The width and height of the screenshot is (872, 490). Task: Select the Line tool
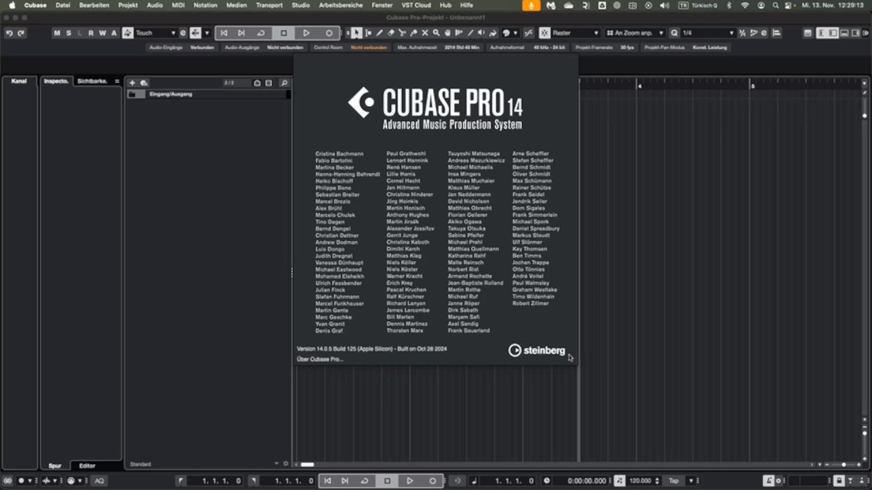click(x=470, y=33)
